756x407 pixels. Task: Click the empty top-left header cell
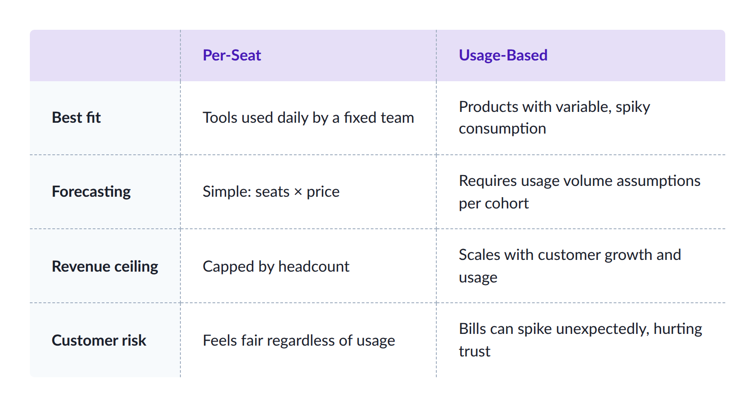(x=105, y=55)
